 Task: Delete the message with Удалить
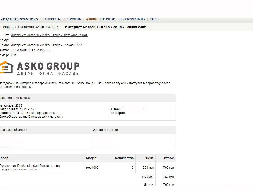tap(92, 19)
